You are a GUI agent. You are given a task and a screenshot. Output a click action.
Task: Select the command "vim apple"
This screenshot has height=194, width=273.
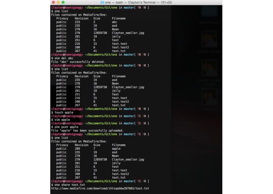click(62, 120)
